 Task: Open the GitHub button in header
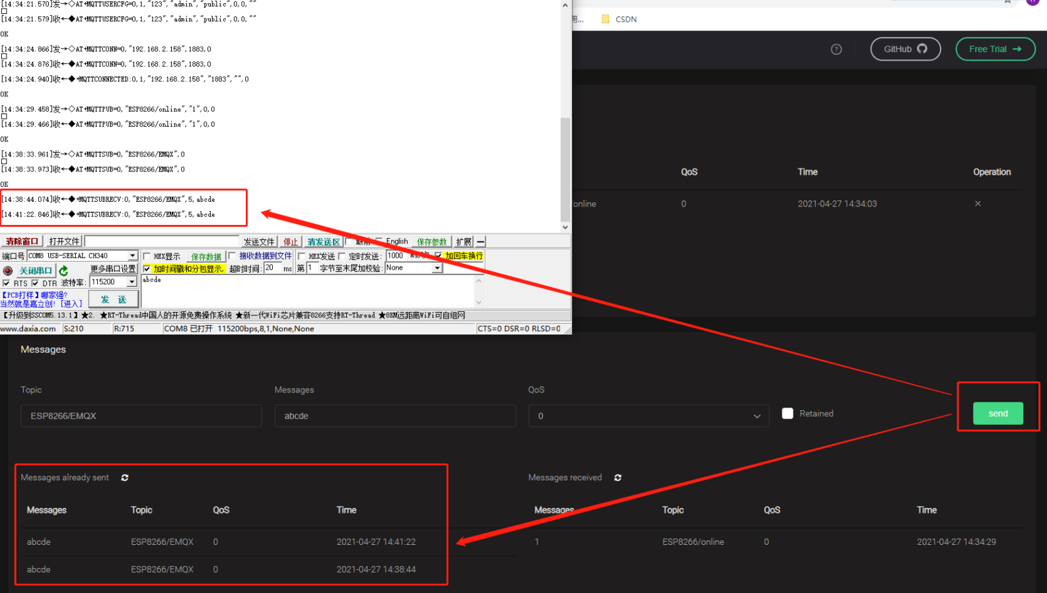coord(906,49)
